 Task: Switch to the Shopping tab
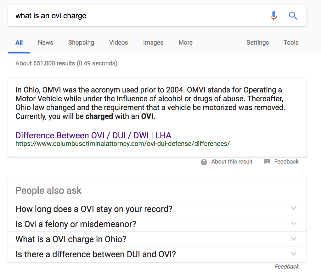[81, 42]
